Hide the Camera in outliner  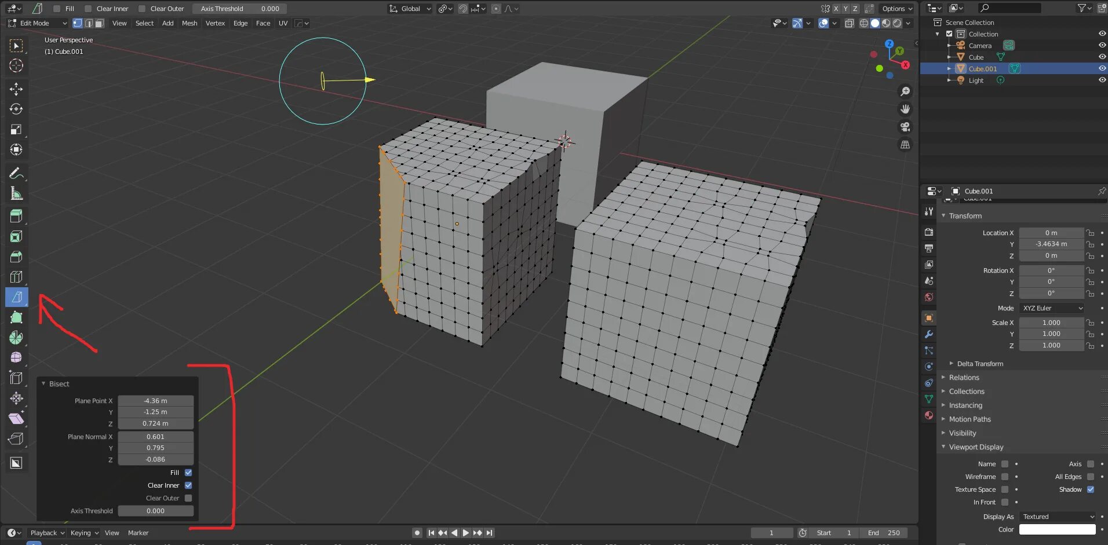[1102, 45]
